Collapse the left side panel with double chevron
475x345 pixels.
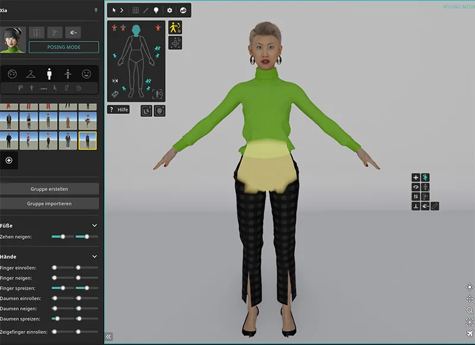pos(109,337)
